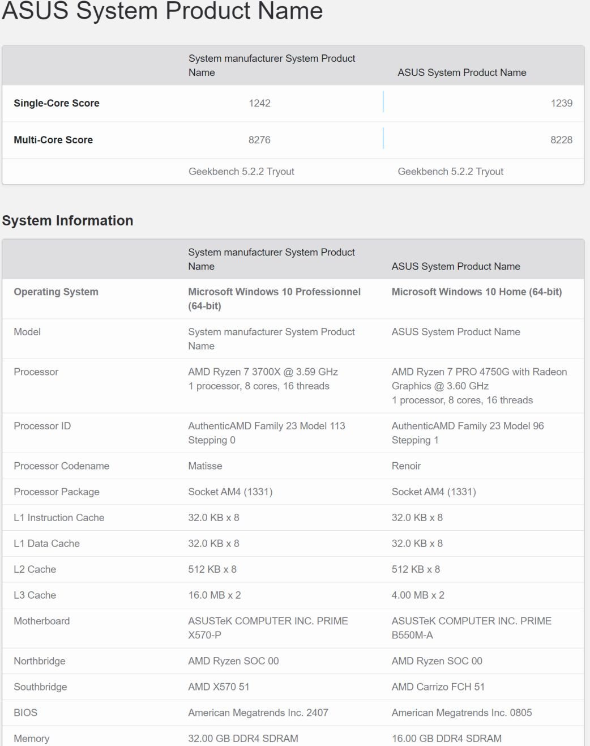The image size is (590, 746).
Task: Open System manufacturer System Product Name link
Action: click(x=272, y=65)
